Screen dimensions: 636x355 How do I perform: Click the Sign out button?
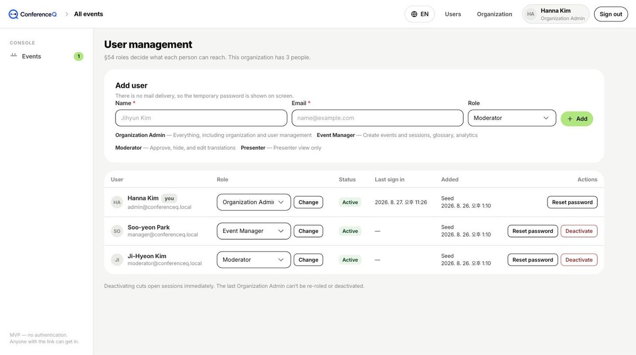click(x=611, y=14)
